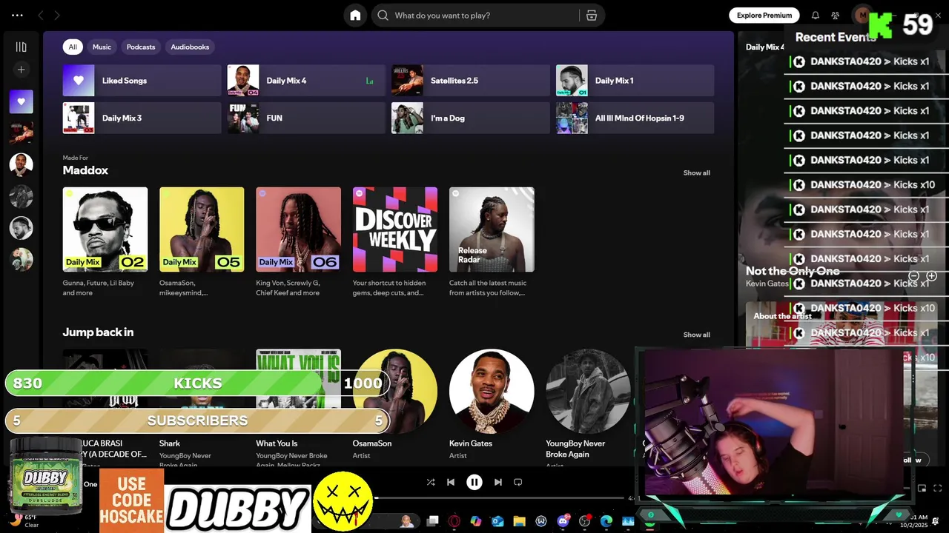Open the mini player icon

click(x=922, y=489)
